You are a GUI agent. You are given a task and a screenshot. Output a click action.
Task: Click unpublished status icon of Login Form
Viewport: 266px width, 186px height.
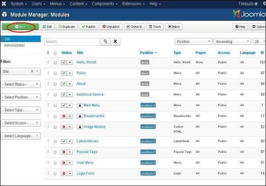pyautogui.click(x=64, y=174)
